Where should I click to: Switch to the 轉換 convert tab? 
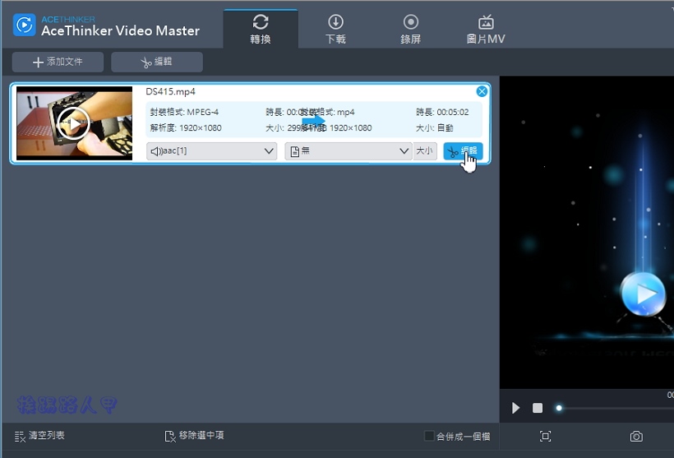261,29
